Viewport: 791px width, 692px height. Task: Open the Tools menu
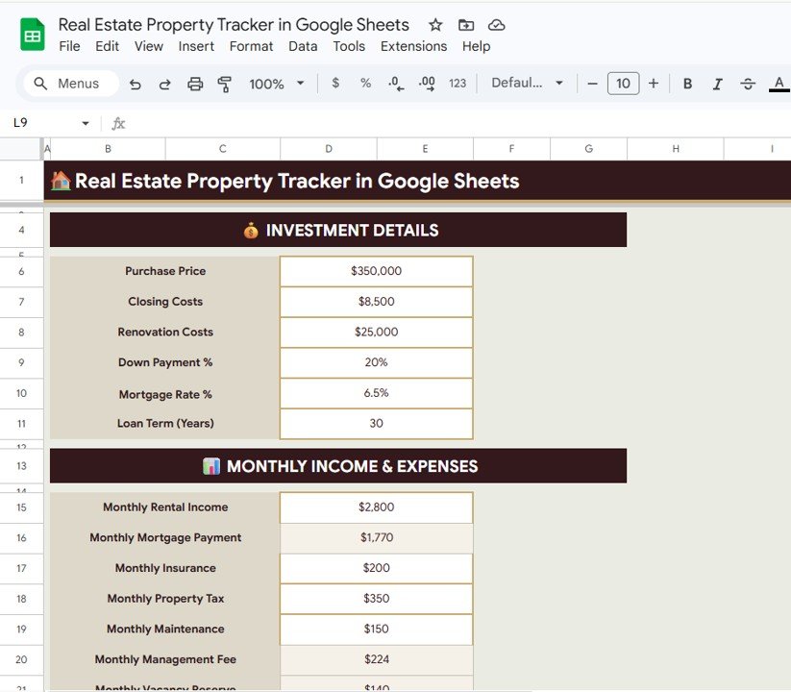pyautogui.click(x=349, y=46)
